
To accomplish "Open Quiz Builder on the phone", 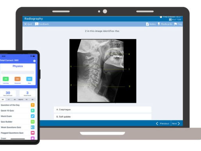I will click(x=18, y=122).
